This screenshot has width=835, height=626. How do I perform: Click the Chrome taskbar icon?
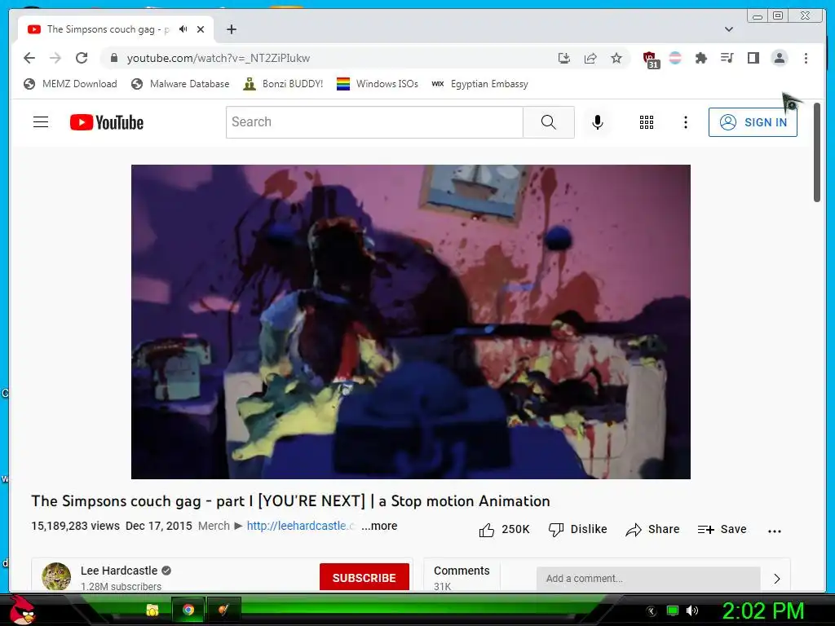click(188, 610)
